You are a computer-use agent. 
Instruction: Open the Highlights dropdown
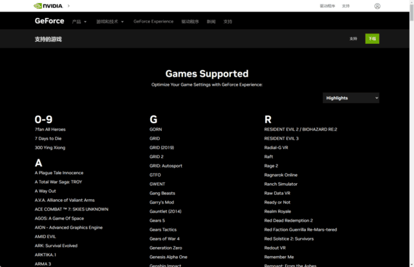tap(351, 98)
